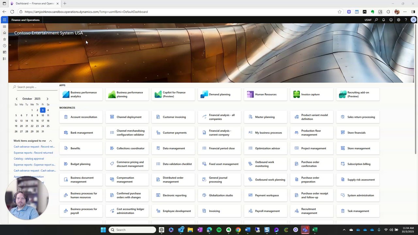Open Expense reports : Record returned work item
This screenshot has height=235, width=418.
(x=33, y=153)
